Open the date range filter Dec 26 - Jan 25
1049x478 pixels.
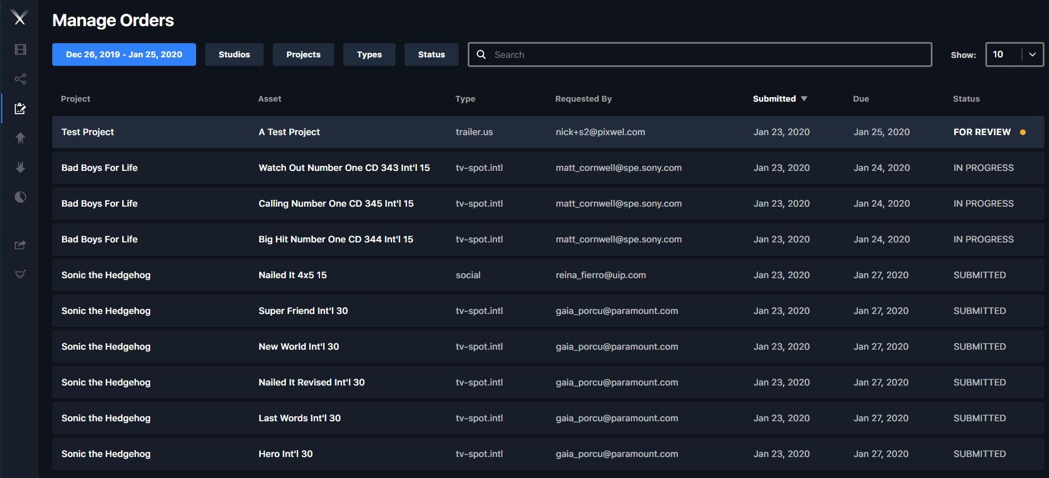click(124, 54)
